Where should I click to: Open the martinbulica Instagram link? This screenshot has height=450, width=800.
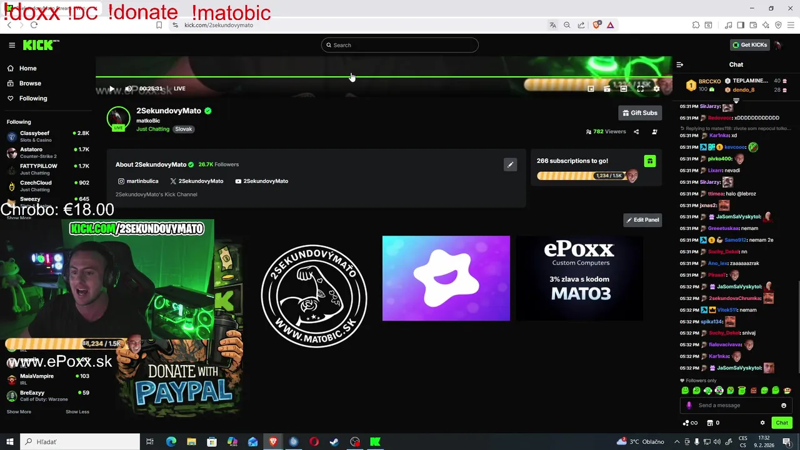coord(138,181)
